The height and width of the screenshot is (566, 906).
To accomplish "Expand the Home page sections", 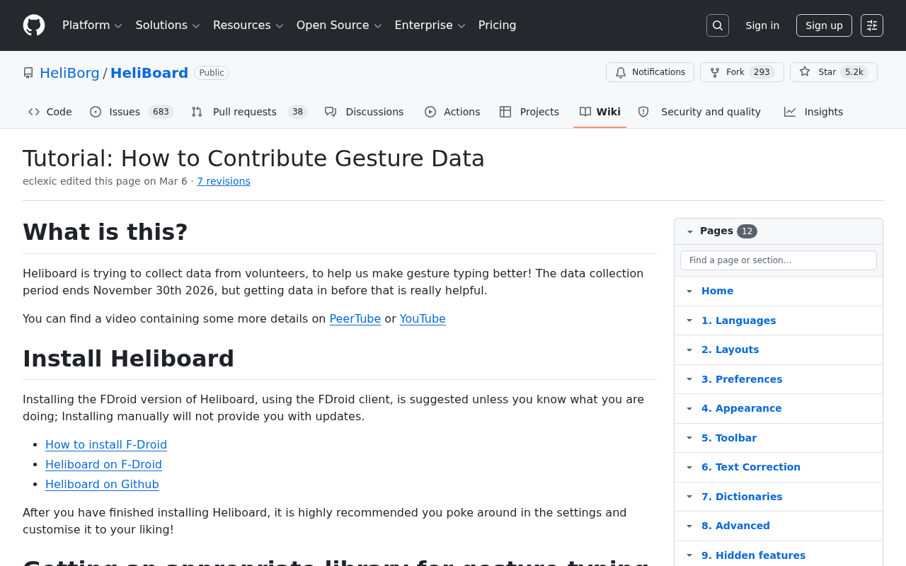I will pyautogui.click(x=689, y=291).
